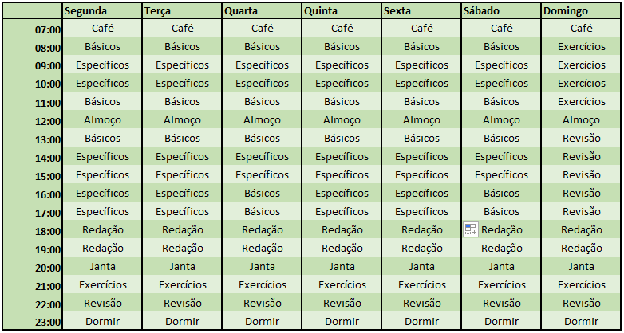Viewport: 624px width, 333px height.
Task: Select Básicos cell at 17:00 under Sábado
Action: (501, 211)
